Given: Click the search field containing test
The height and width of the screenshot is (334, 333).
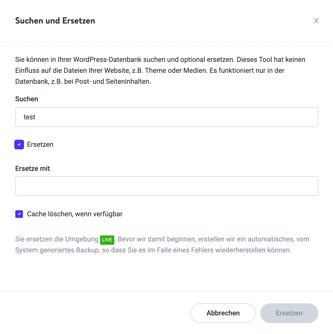Looking at the screenshot, I should (x=166, y=117).
